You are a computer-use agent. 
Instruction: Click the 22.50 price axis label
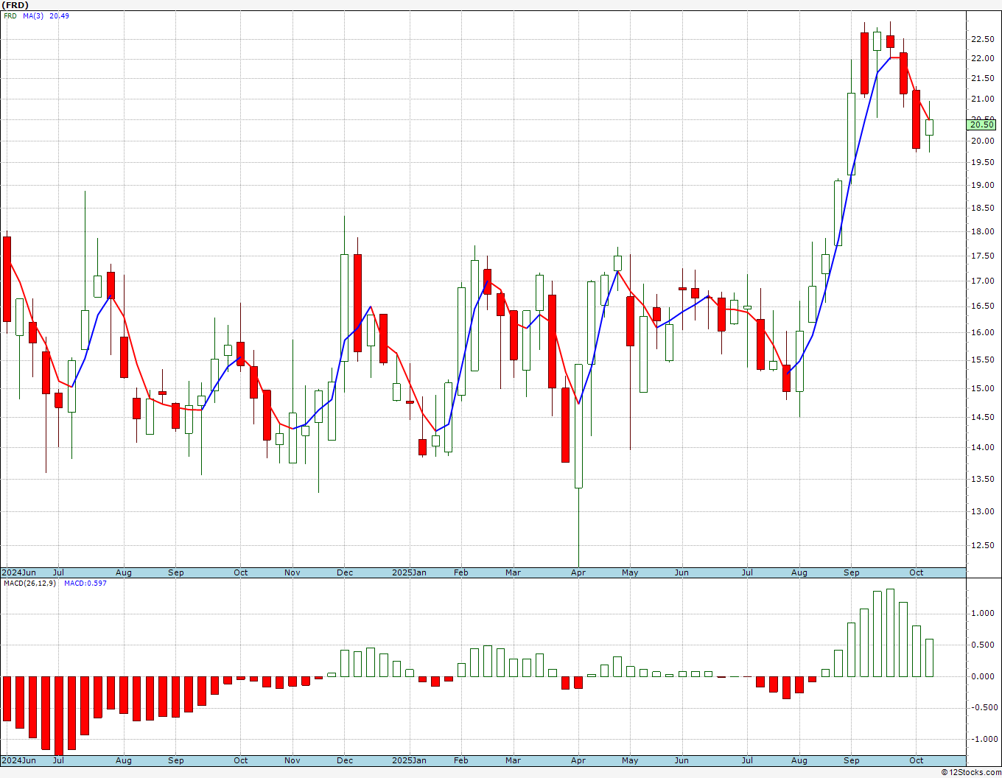pos(982,39)
